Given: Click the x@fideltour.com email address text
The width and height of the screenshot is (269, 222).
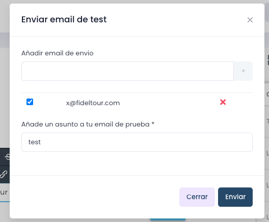Looking at the screenshot, I should tap(93, 103).
